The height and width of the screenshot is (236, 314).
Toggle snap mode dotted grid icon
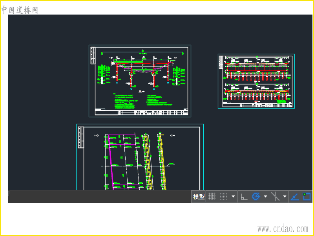[223, 197]
